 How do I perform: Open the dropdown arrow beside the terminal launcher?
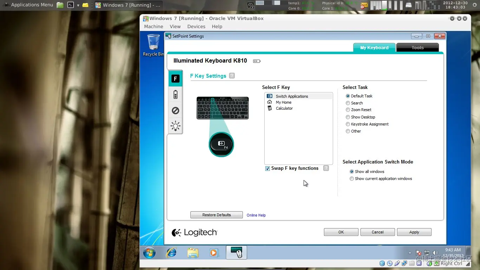click(x=78, y=5)
